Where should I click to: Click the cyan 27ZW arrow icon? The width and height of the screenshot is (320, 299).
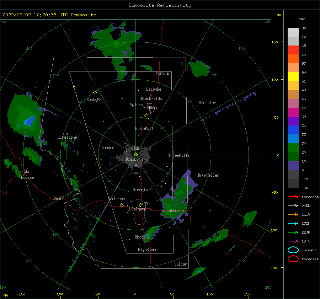click(x=293, y=224)
